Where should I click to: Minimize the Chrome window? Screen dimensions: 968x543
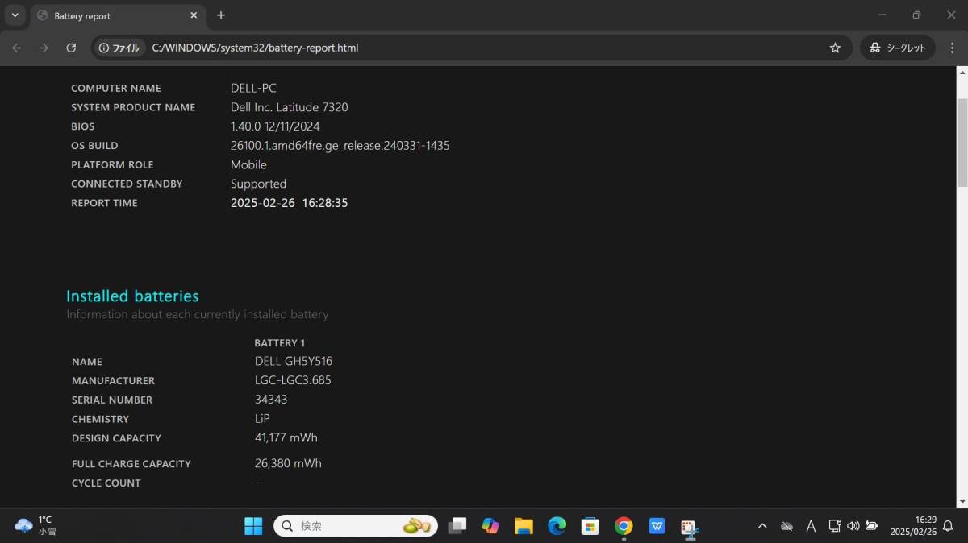click(880, 15)
